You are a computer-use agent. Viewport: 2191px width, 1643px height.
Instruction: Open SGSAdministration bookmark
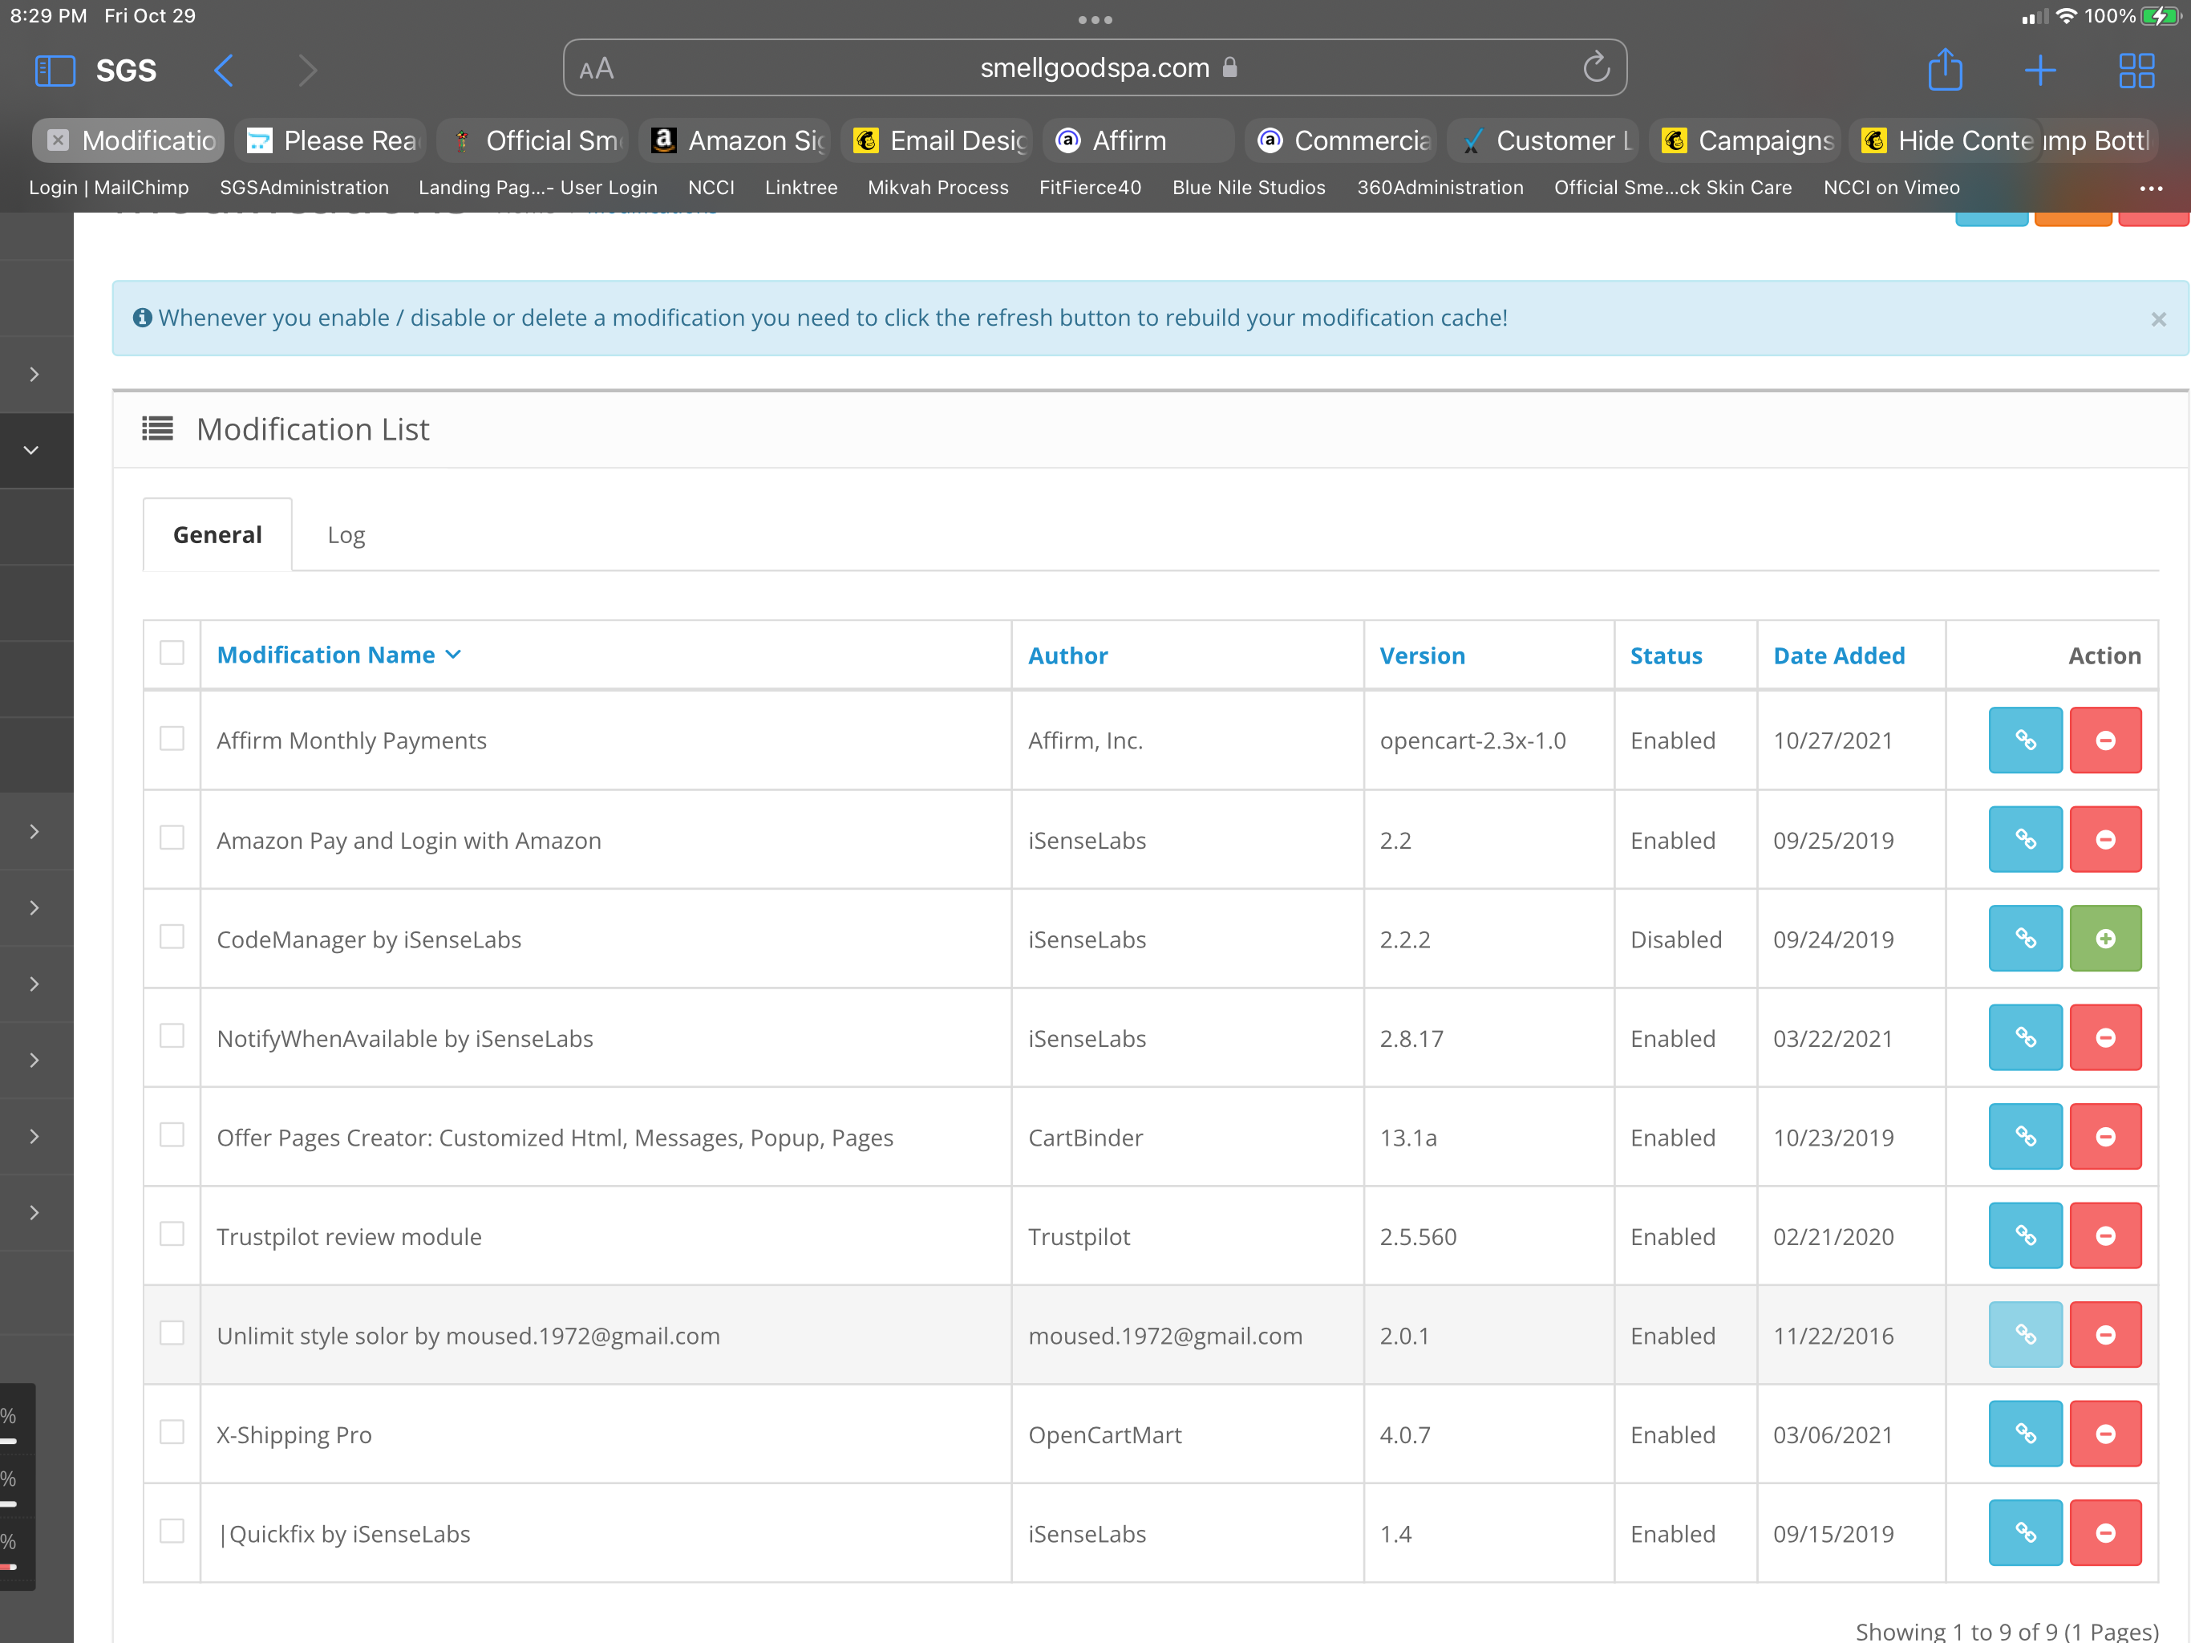[x=304, y=187]
